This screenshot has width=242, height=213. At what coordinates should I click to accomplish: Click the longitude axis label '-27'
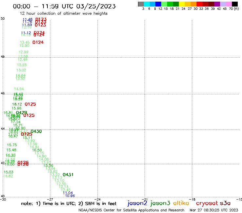coord(50,199)
